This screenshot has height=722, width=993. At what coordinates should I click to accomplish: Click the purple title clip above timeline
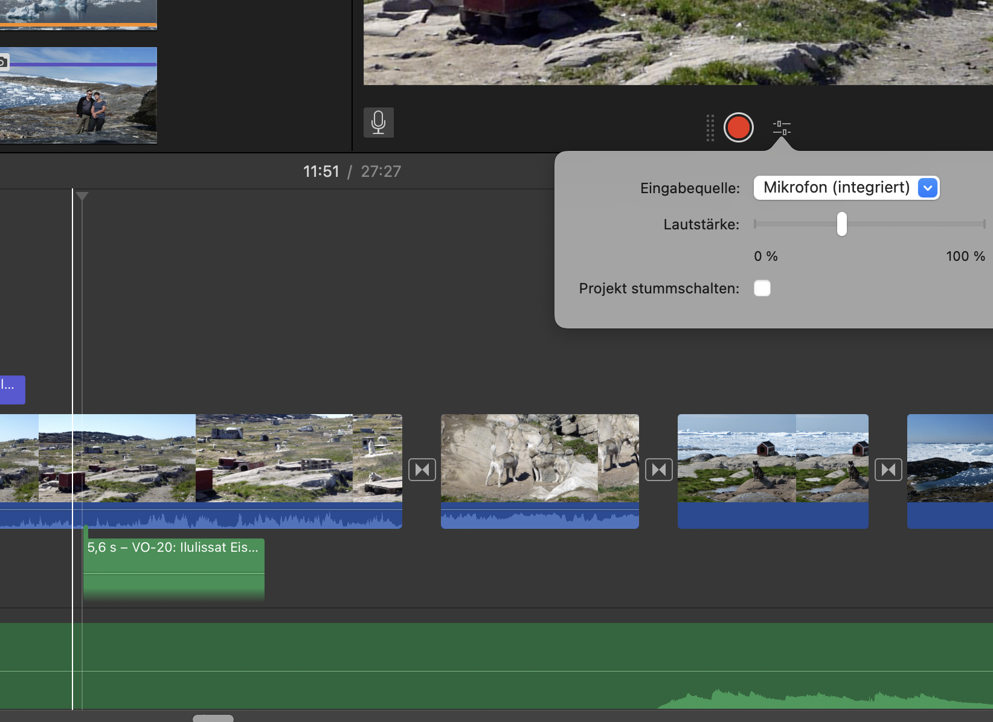point(12,389)
